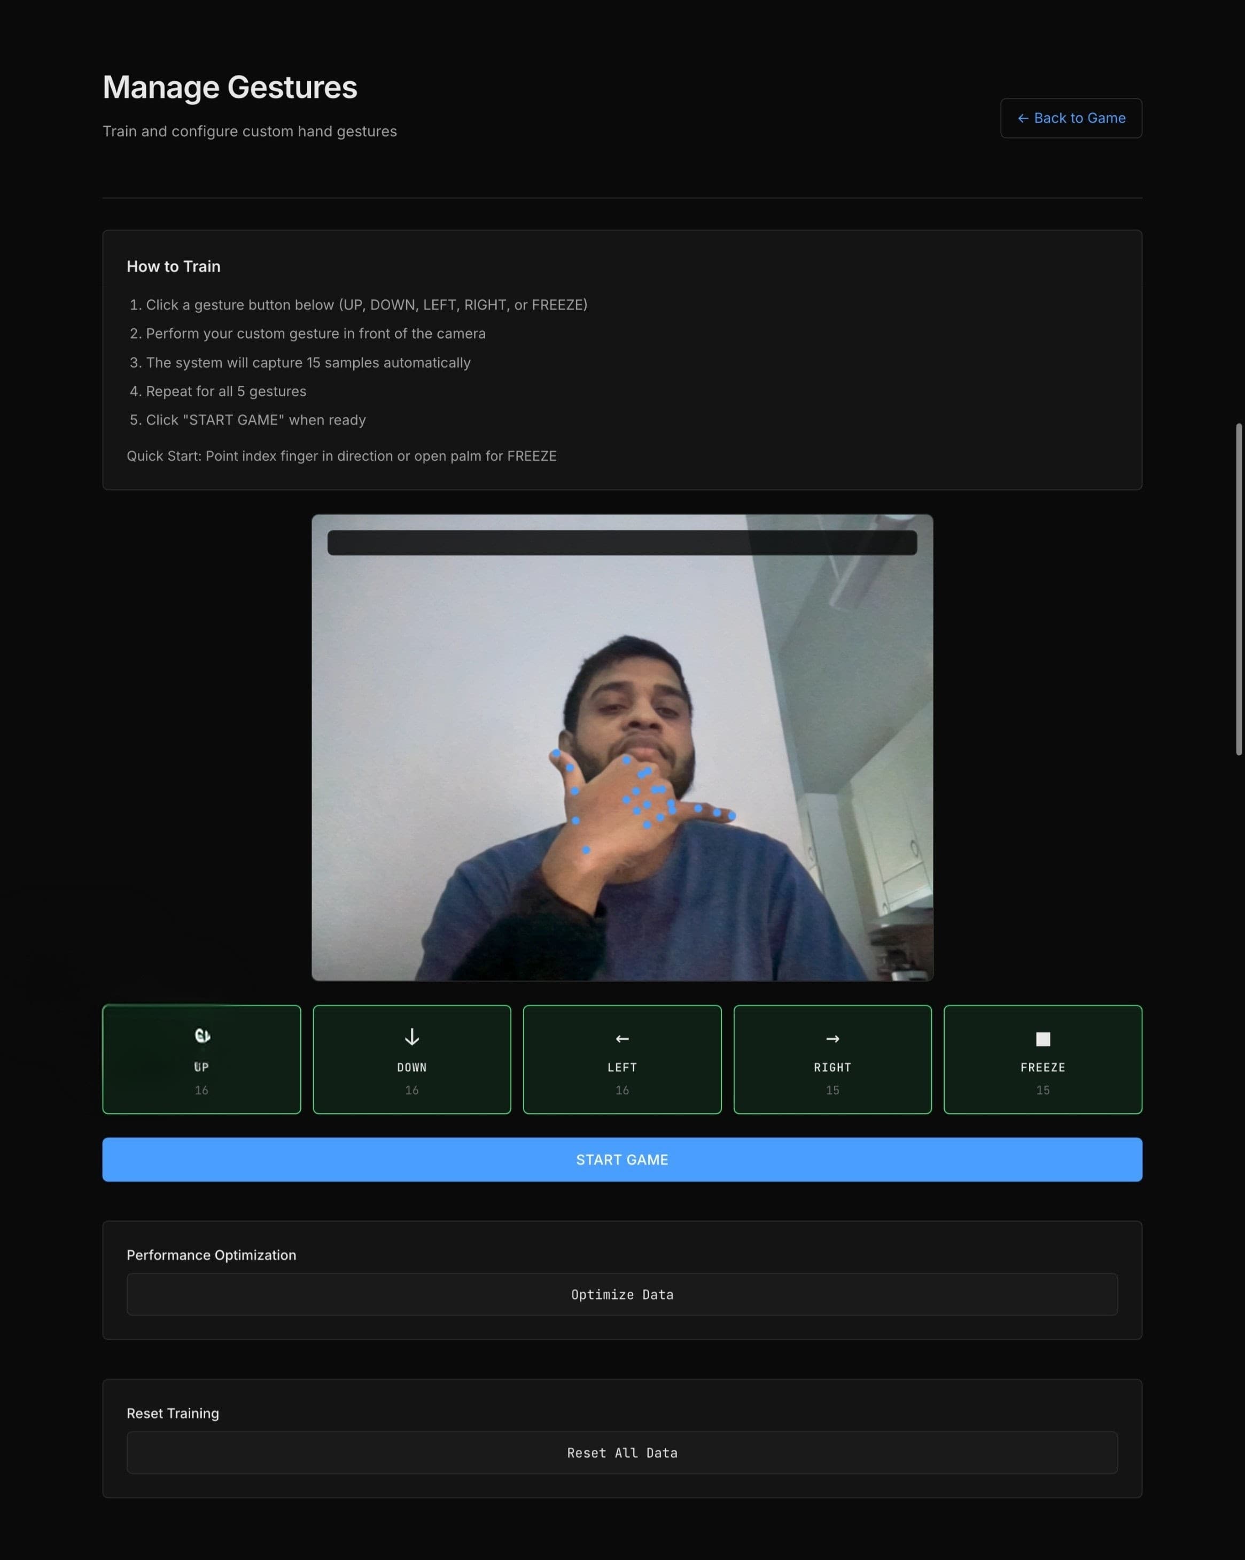The width and height of the screenshot is (1245, 1560).
Task: Click the How to Train section header
Action: point(173,266)
